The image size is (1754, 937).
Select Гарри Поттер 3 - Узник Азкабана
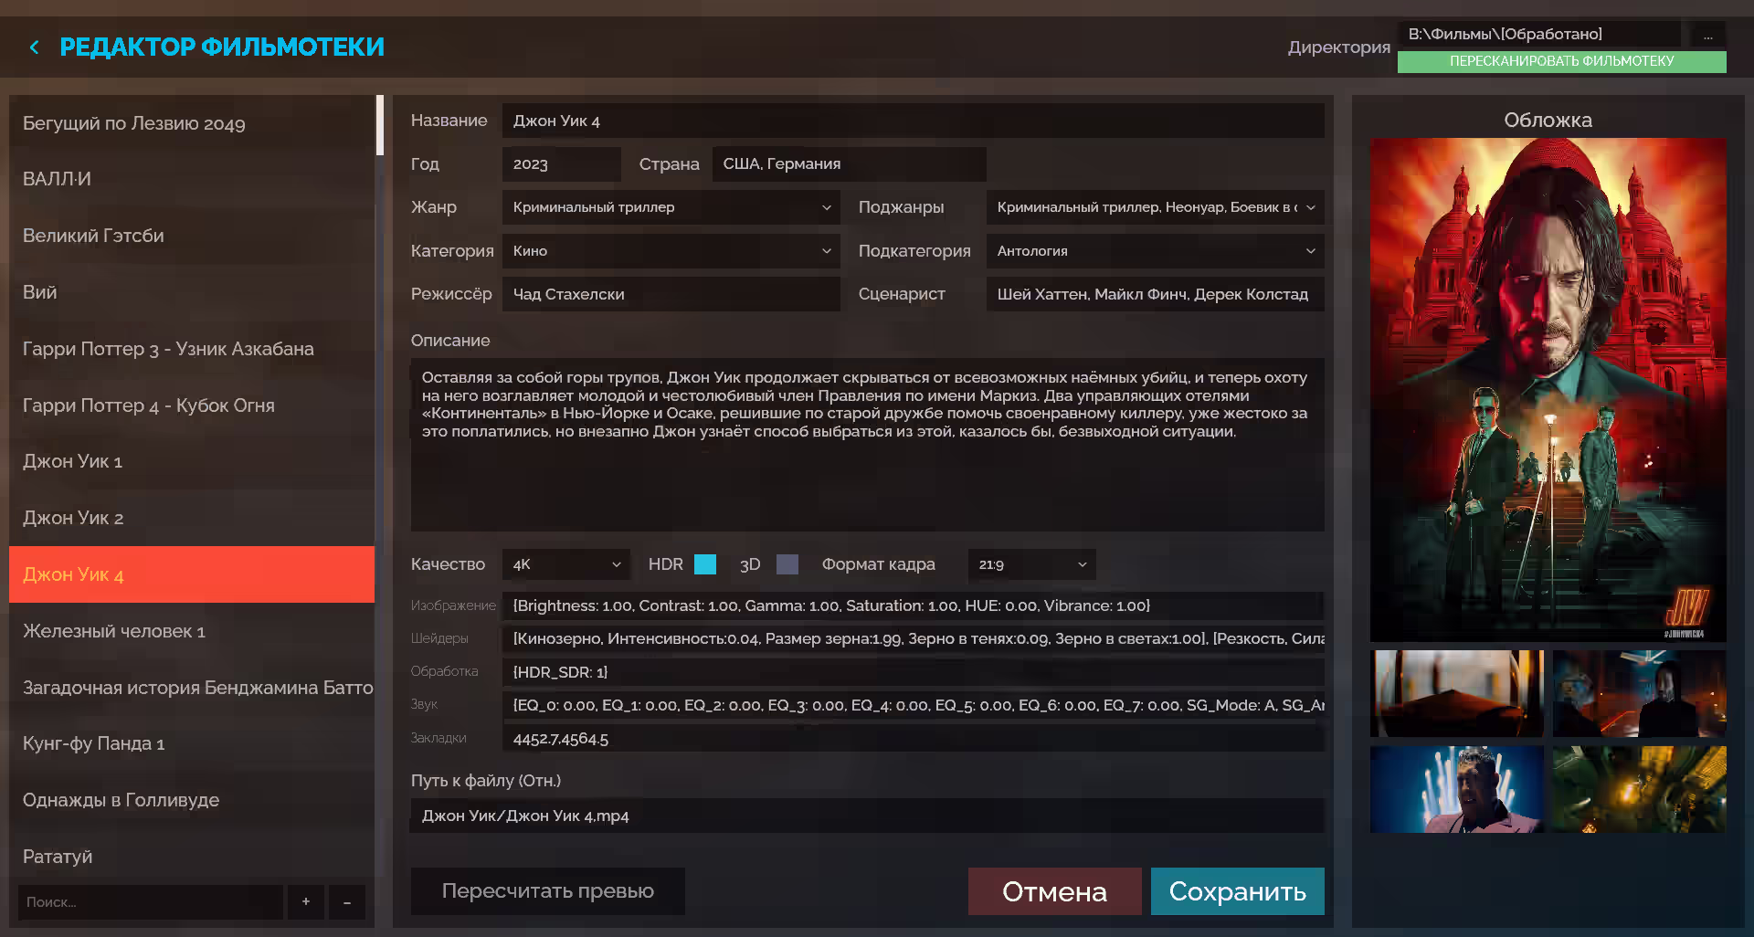pos(192,349)
